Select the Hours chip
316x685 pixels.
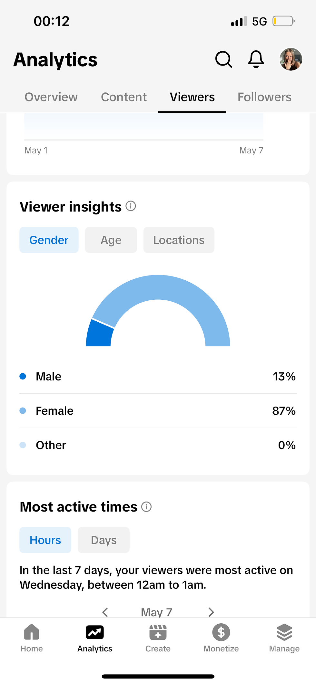pos(45,540)
